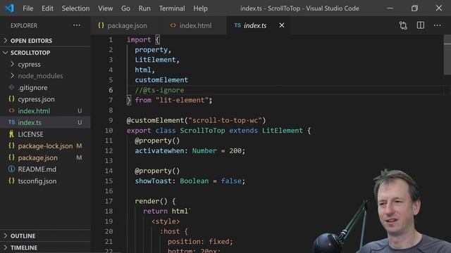Expand the node_modules folder
Screen dimensions: 451x253
tap(12, 75)
